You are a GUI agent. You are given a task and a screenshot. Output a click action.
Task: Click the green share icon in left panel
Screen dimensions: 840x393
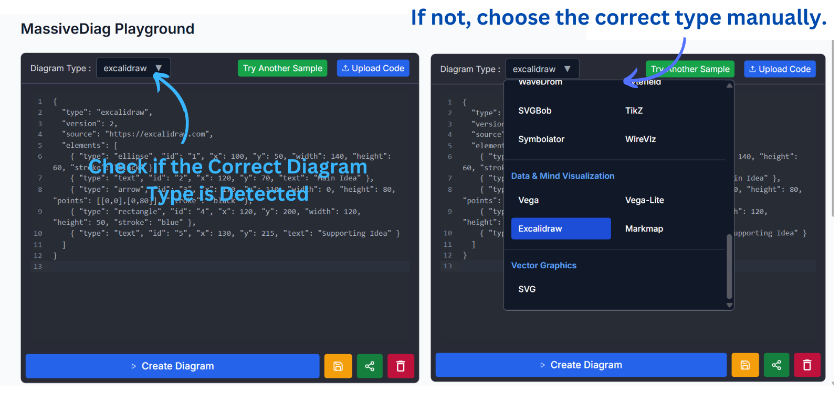(x=370, y=366)
